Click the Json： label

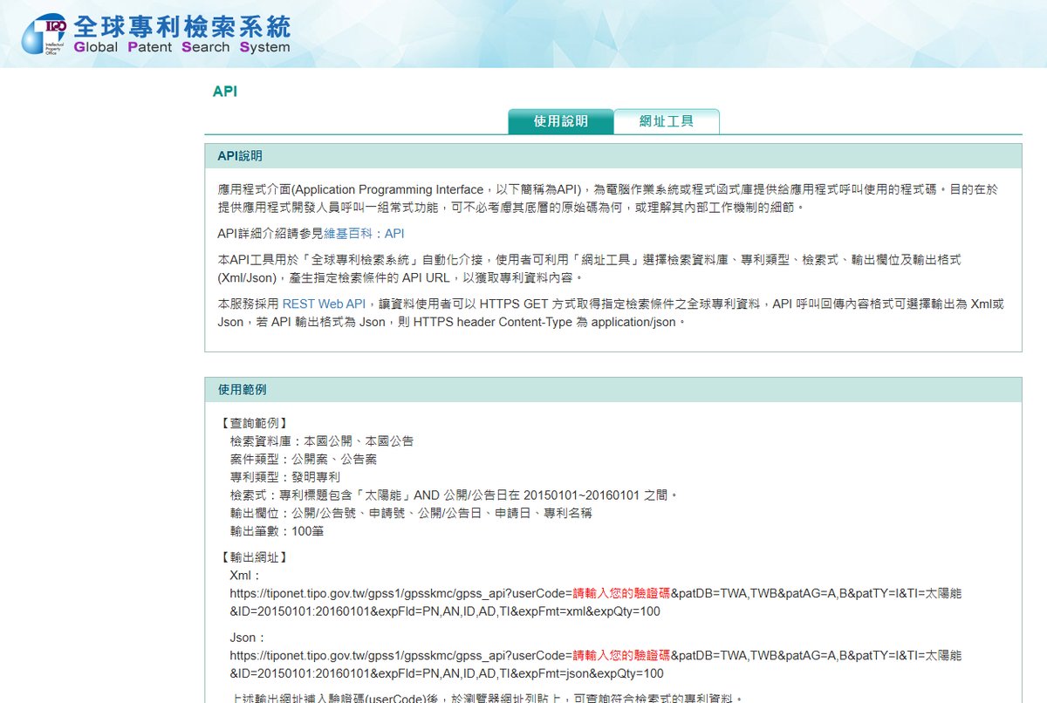pos(248,638)
